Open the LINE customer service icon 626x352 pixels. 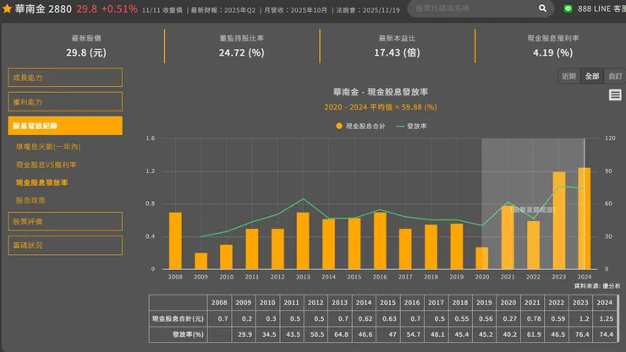coord(568,8)
